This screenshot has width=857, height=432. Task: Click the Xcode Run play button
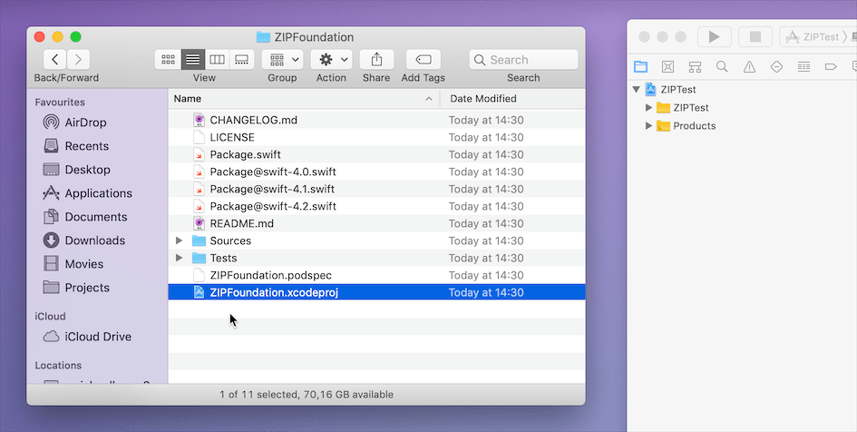(x=714, y=36)
